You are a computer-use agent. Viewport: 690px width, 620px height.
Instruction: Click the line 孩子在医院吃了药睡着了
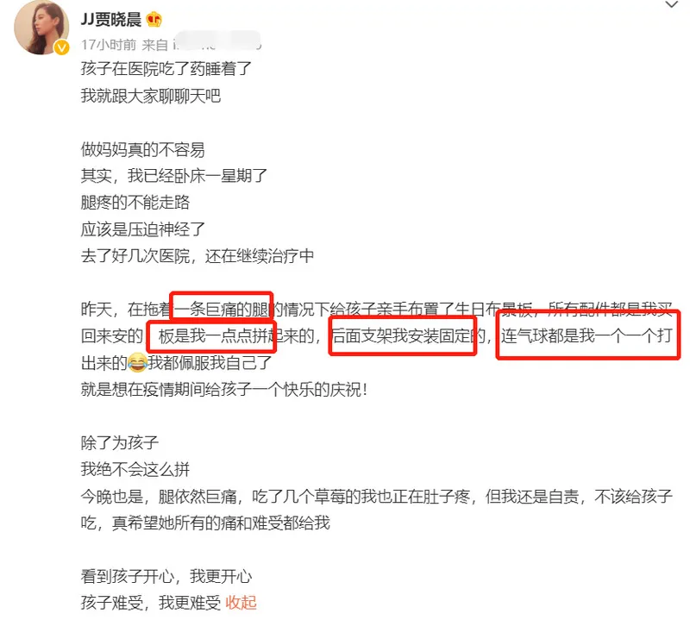pyautogui.click(x=166, y=69)
